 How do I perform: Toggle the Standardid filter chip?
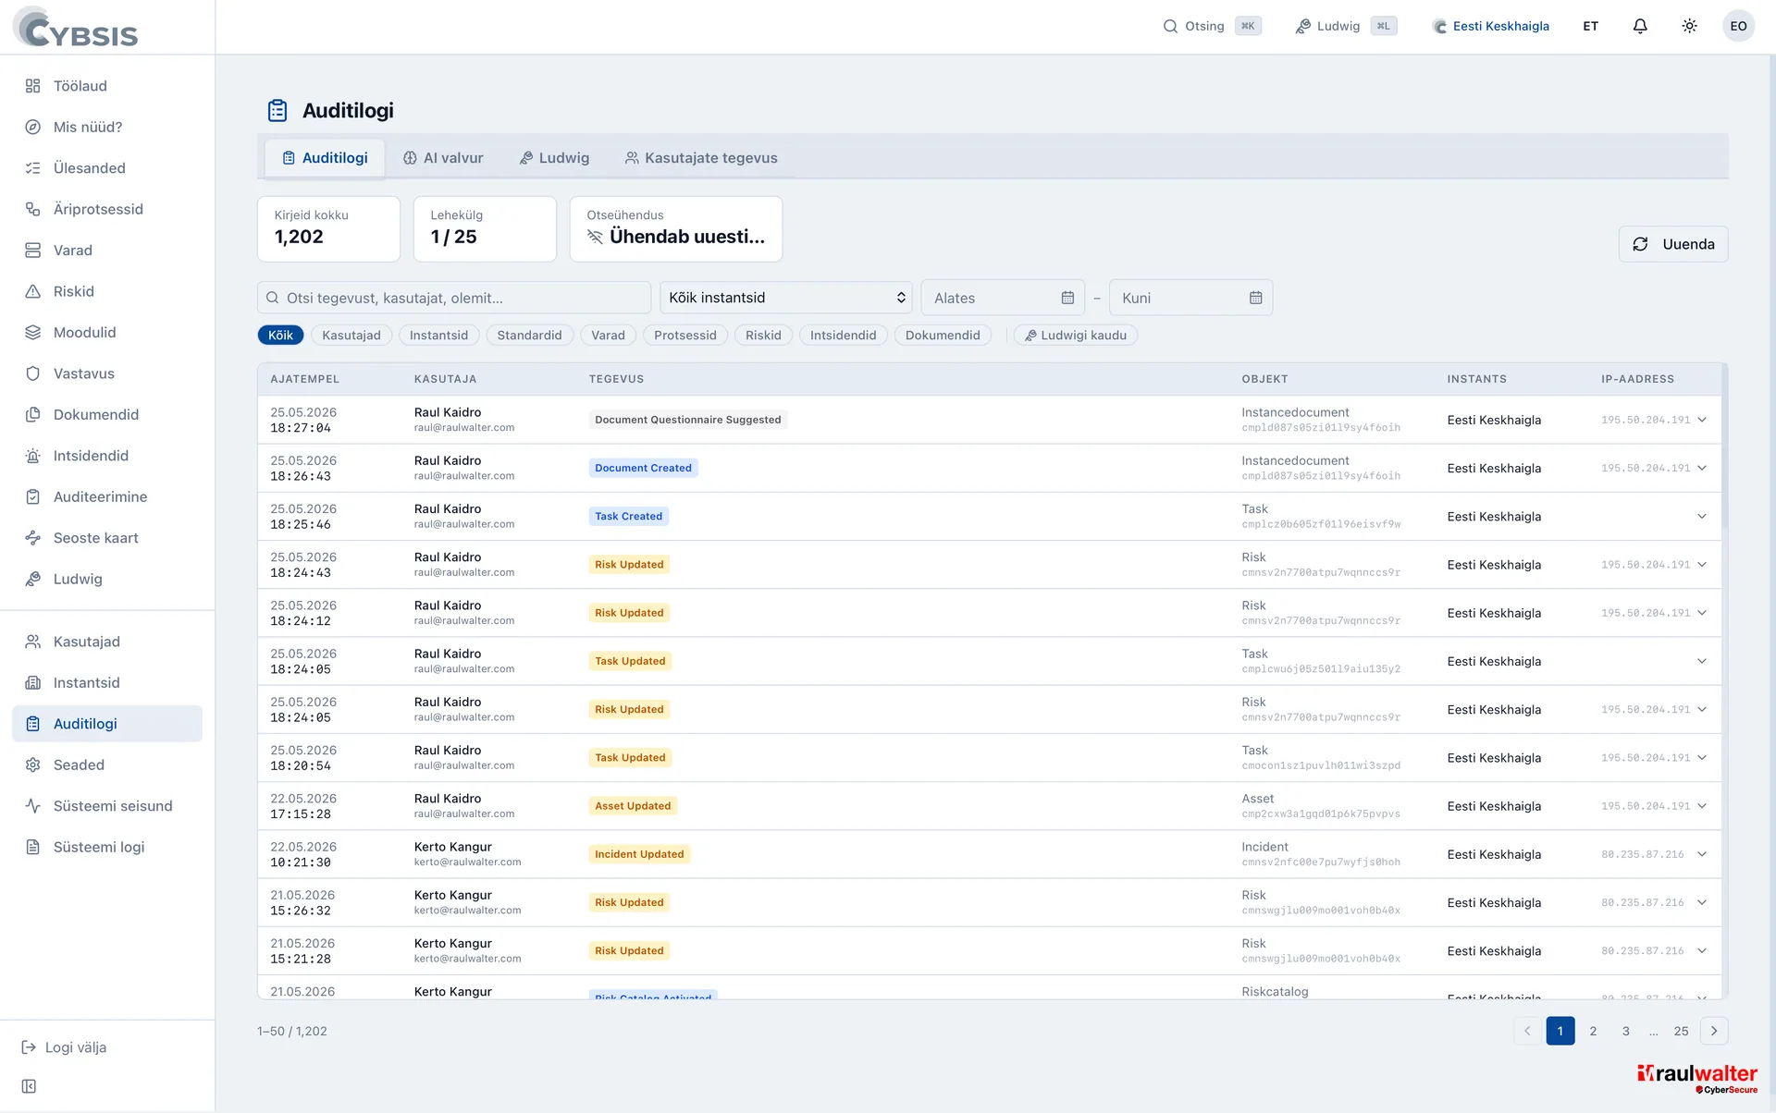529,336
